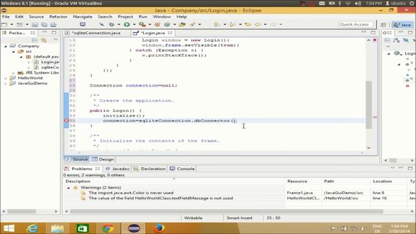Collapse the Company project tree node
Screen dimensions: 416x234
tap(6, 46)
